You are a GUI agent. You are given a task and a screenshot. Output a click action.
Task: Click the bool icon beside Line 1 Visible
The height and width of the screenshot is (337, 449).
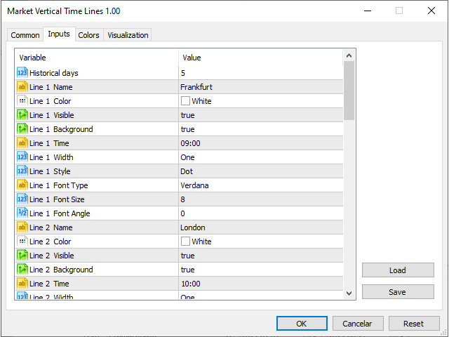[x=22, y=115]
